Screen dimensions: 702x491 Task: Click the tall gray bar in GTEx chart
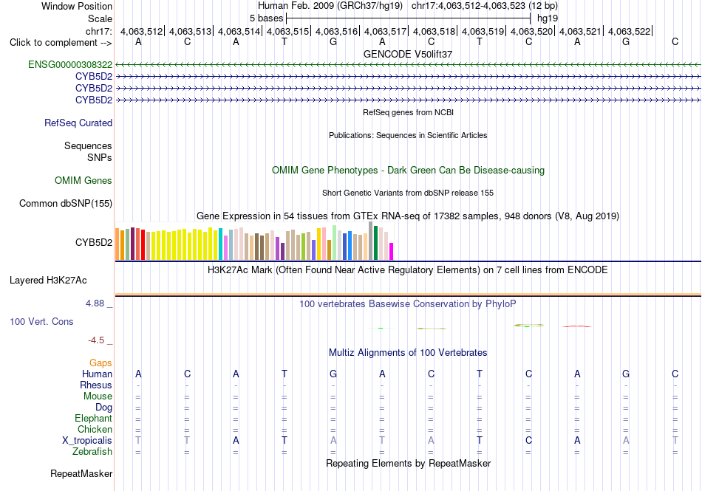(x=371, y=241)
